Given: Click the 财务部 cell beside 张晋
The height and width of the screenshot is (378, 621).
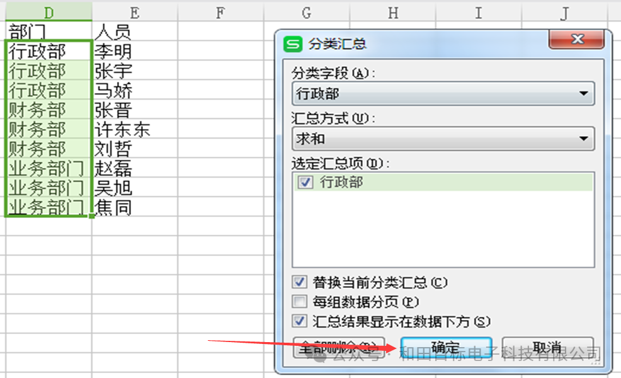Looking at the screenshot, I should [x=48, y=109].
